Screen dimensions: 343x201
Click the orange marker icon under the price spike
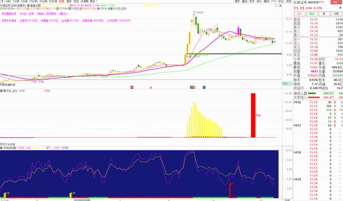(193, 87)
